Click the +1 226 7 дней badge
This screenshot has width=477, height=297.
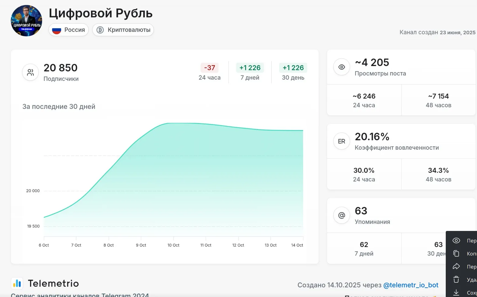(250, 68)
